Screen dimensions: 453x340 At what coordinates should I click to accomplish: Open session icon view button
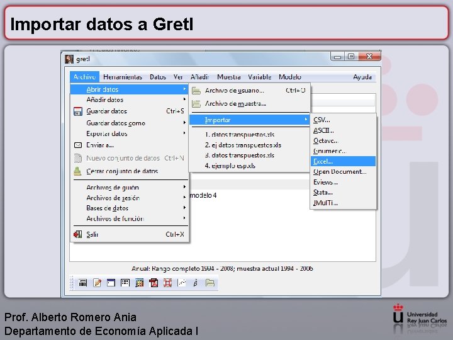(125, 283)
